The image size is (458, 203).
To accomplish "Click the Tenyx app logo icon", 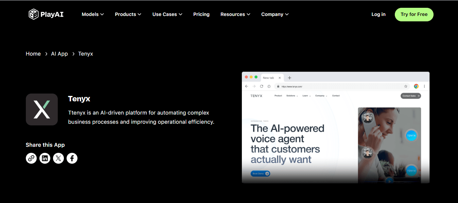I will pyautogui.click(x=42, y=109).
